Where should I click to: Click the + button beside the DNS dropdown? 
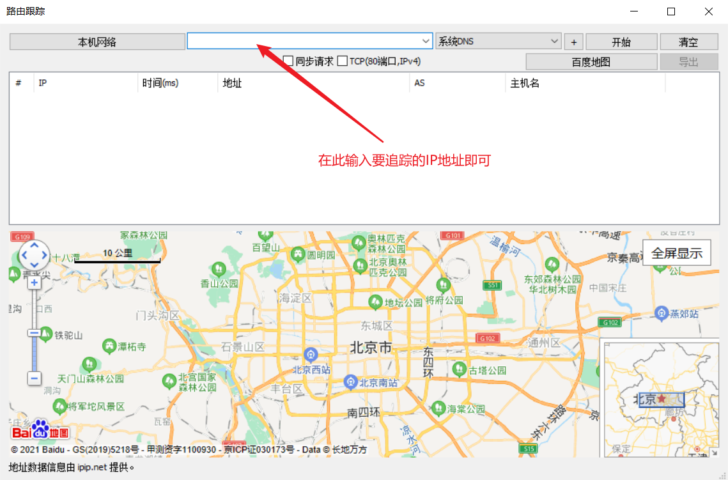pyautogui.click(x=573, y=41)
